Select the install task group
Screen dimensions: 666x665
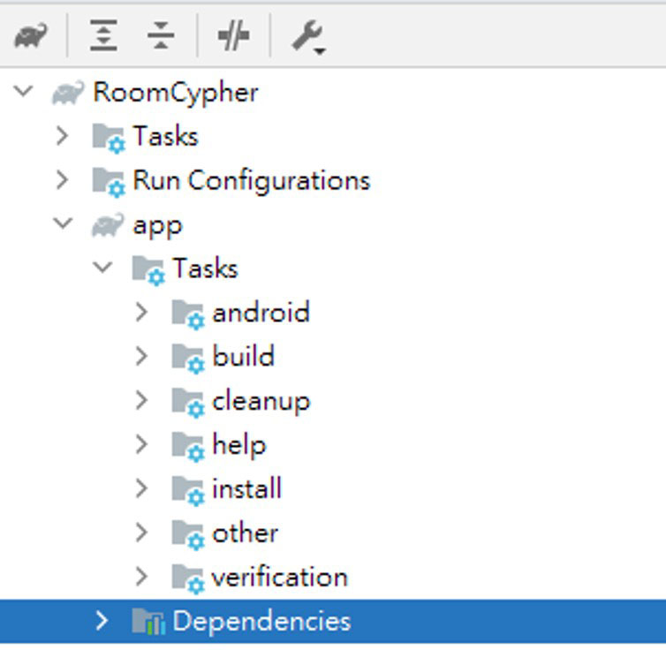coord(246,488)
